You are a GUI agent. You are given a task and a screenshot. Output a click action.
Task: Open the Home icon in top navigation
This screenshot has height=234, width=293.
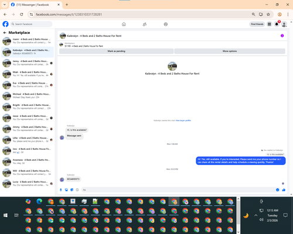click(124, 24)
